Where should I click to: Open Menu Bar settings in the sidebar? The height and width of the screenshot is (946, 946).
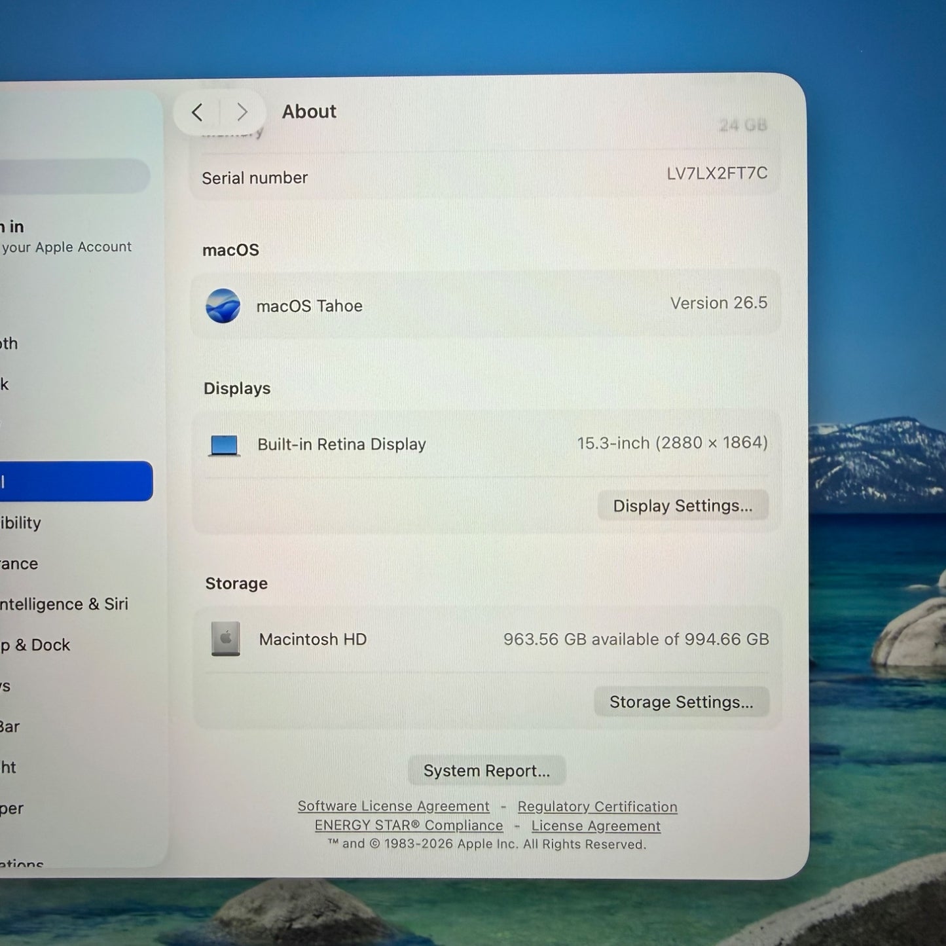click(x=10, y=727)
